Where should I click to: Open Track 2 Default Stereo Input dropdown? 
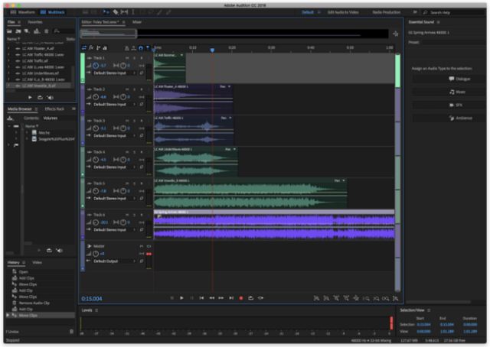tap(114, 104)
